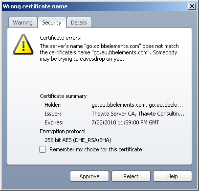Open the Details tab

click(x=79, y=23)
